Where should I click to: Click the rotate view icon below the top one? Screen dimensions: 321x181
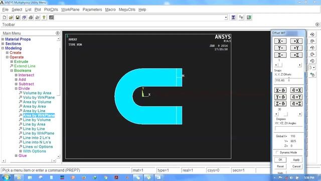(x=312, y=41)
